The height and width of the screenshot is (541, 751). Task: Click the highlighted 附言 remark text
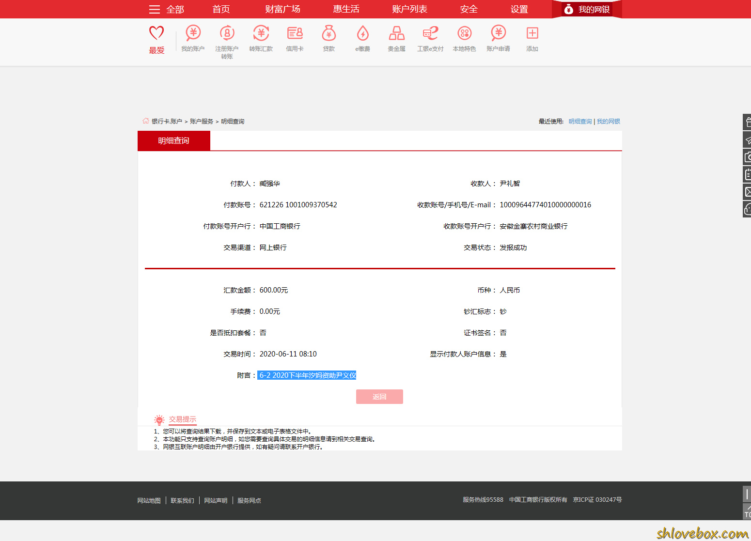[x=307, y=375]
